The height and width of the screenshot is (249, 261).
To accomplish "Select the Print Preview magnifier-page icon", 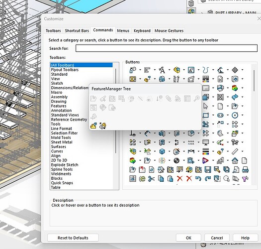I will point(236,170).
